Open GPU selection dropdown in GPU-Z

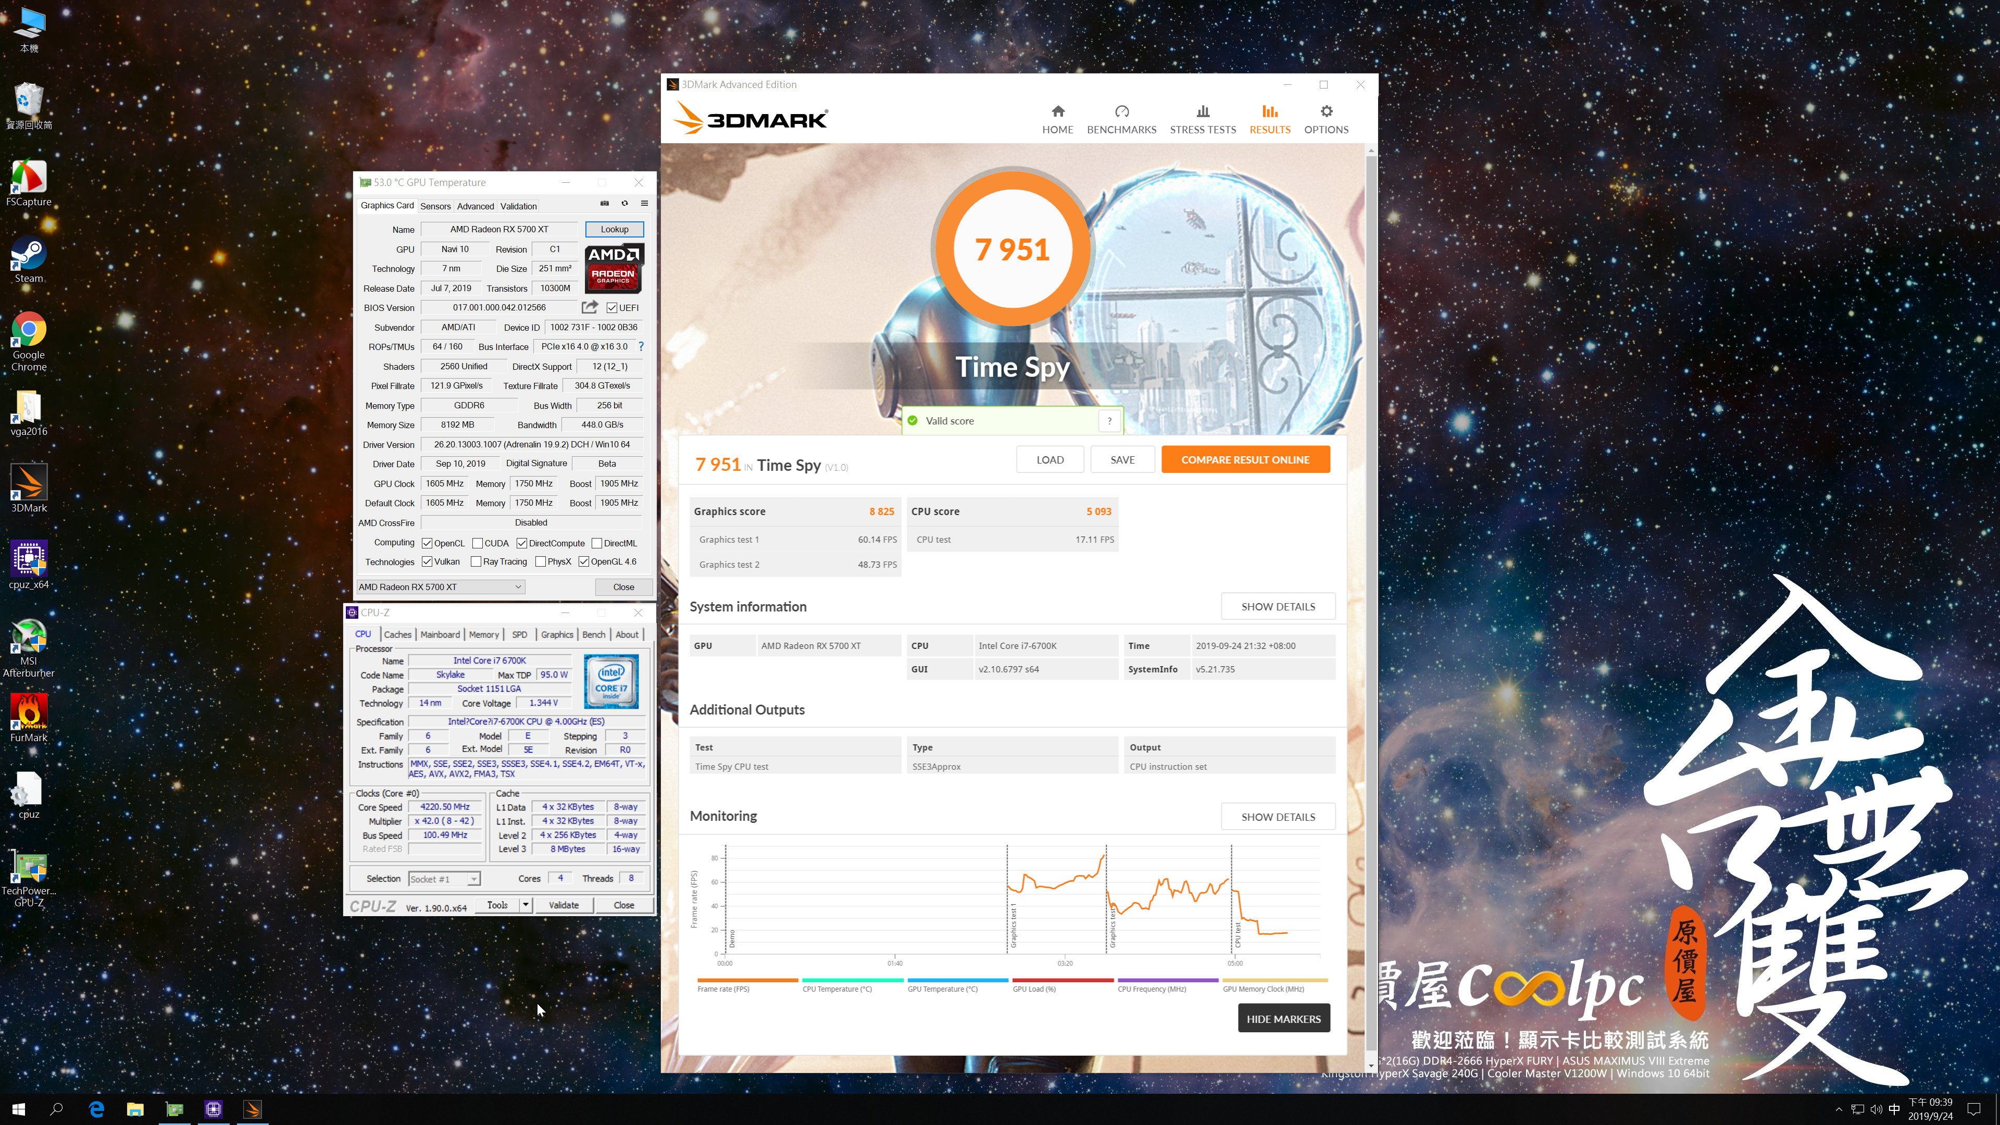pos(440,587)
